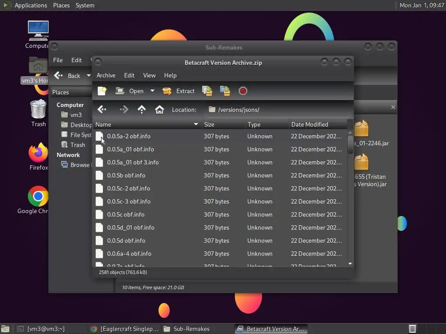Select file 0.0.5a_01 obf 3.info
Image resolution: width=446 pixels, height=334 pixels.
[x=220, y=163]
